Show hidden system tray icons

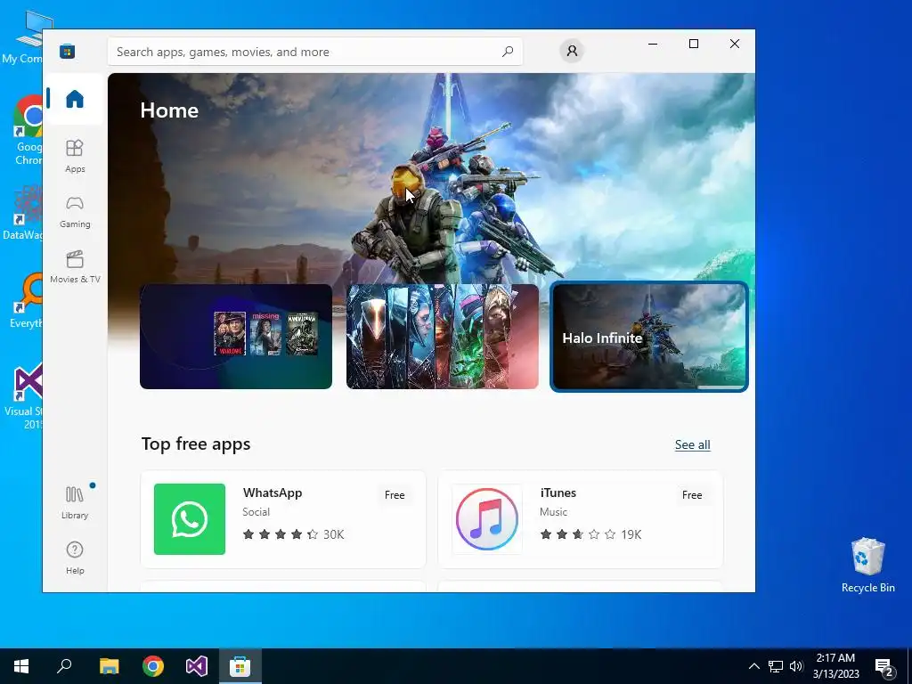pyautogui.click(x=753, y=666)
